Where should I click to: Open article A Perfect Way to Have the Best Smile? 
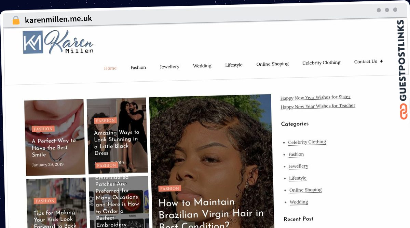pos(54,148)
